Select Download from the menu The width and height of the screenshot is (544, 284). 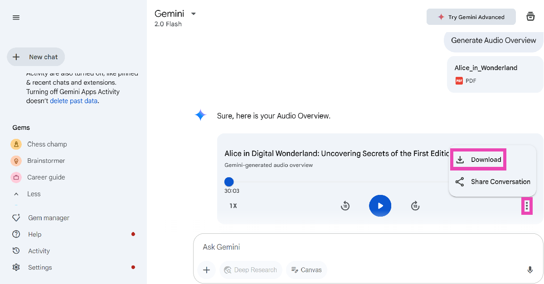pyautogui.click(x=479, y=160)
